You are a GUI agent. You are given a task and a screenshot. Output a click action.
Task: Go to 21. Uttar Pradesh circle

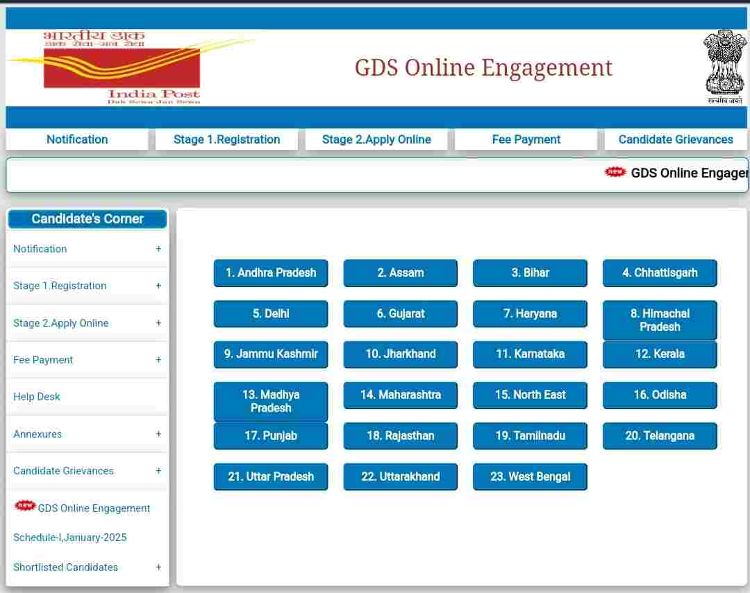[271, 477]
